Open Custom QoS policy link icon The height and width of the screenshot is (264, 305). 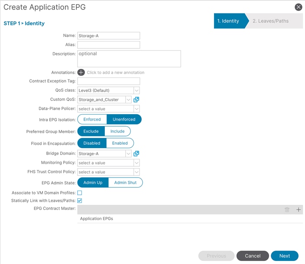pyautogui.click(x=136, y=99)
